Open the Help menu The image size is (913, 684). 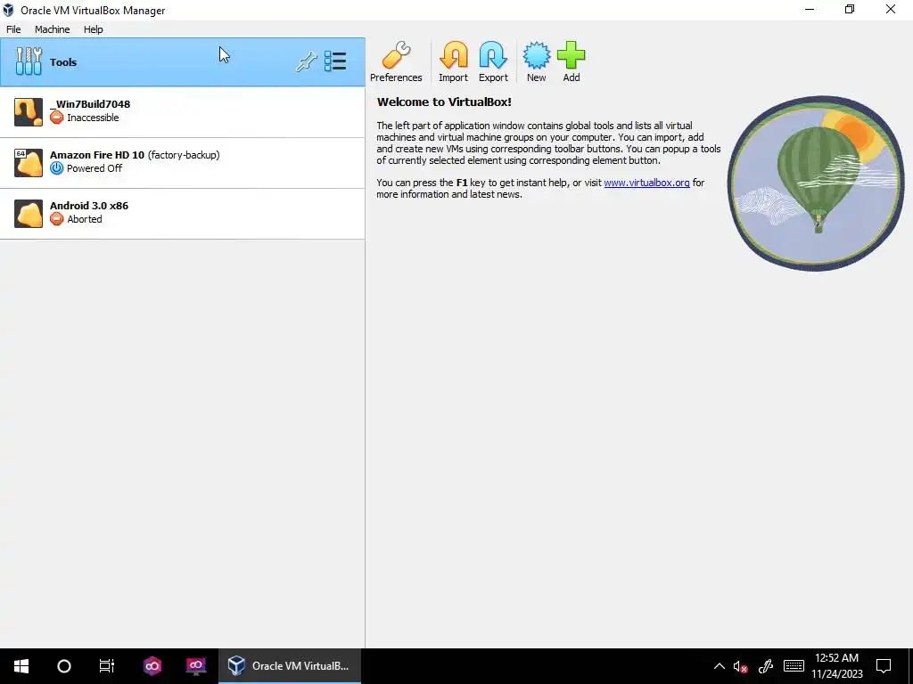point(93,29)
